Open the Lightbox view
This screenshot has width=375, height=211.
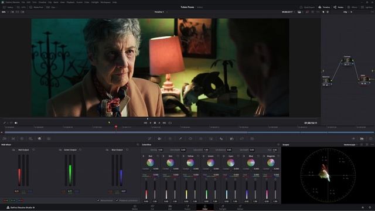pos(367,7)
